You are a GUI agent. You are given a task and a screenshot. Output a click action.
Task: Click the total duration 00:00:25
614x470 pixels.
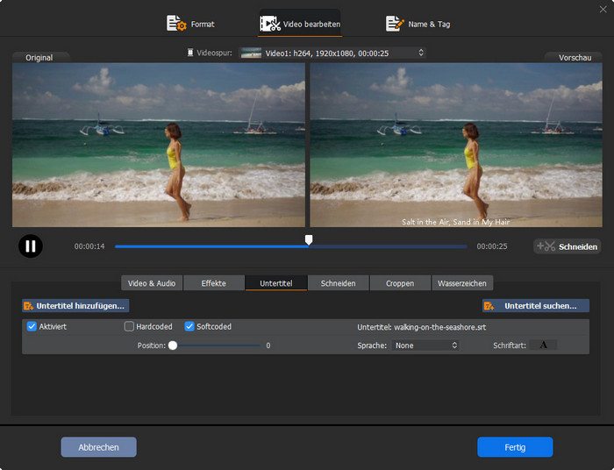pos(492,246)
